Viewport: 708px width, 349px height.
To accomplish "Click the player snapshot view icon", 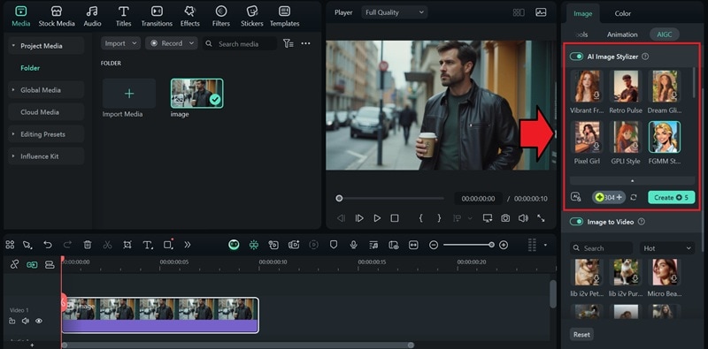I will pos(541,12).
